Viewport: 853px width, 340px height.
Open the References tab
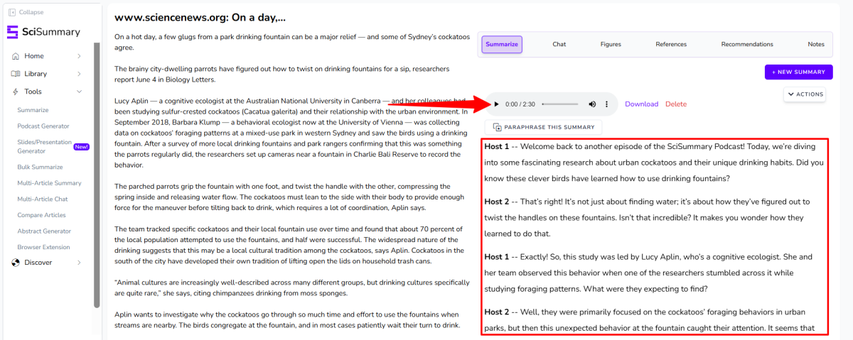[671, 45]
